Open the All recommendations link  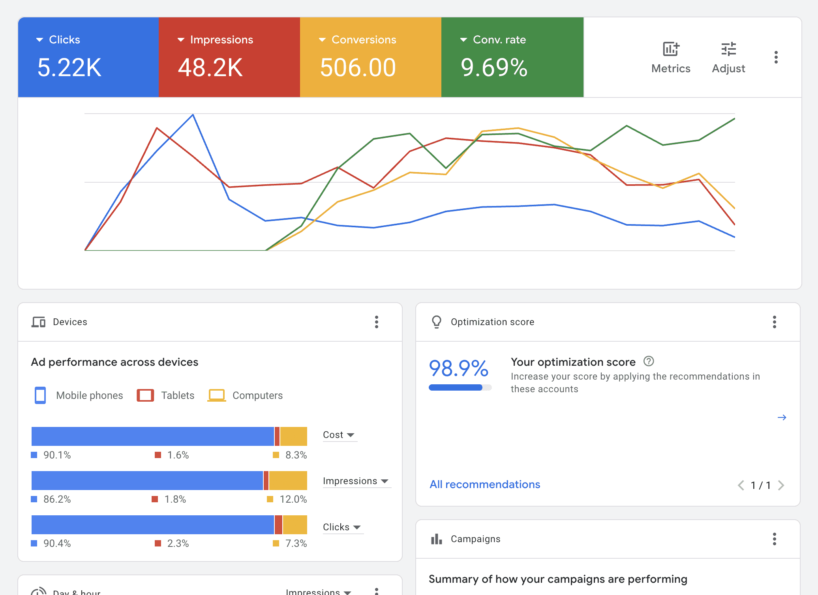pyautogui.click(x=484, y=485)
